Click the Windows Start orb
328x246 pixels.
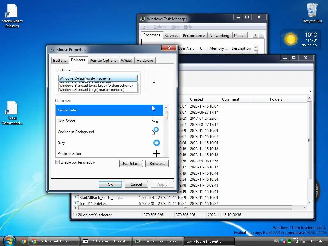(9, 241)
